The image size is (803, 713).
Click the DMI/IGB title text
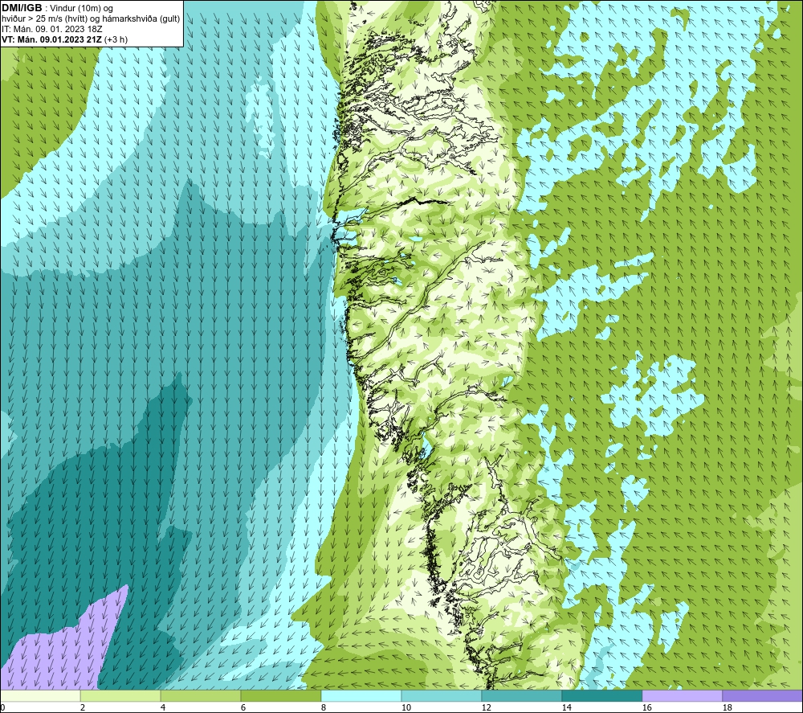[22, 8]
